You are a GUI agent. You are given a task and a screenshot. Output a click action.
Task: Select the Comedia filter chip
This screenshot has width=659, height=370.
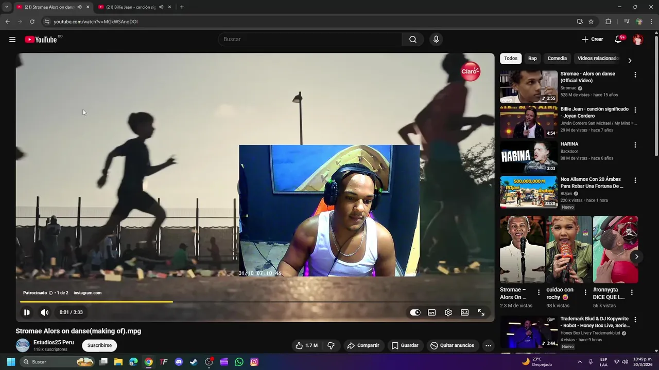point(557,59)
